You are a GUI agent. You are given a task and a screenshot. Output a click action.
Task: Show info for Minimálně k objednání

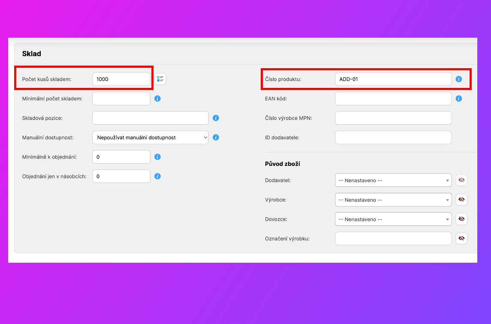157,157
